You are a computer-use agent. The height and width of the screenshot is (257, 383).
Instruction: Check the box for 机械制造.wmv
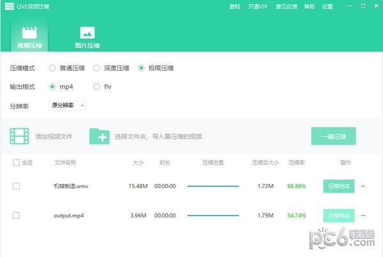pyautogui.click(x=16, y=186)
